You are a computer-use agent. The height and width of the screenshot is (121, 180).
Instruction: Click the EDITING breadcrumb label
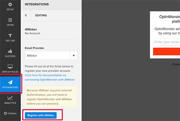[x=41, y=15]
